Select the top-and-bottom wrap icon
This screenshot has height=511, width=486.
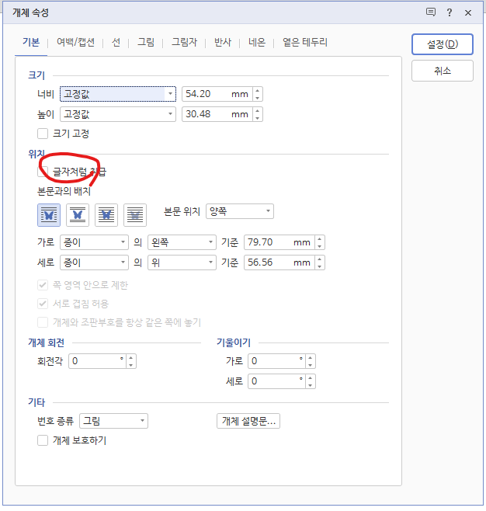(x=78, y=215)
